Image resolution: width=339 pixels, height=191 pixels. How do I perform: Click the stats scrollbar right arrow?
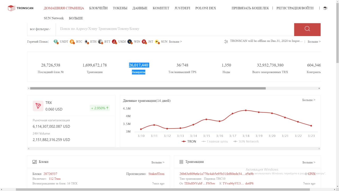coord(319,88)
